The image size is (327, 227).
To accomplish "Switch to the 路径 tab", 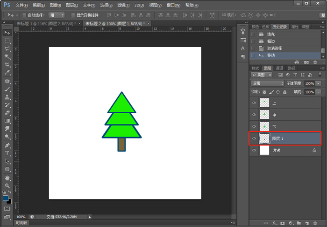I will coord(291,68).
